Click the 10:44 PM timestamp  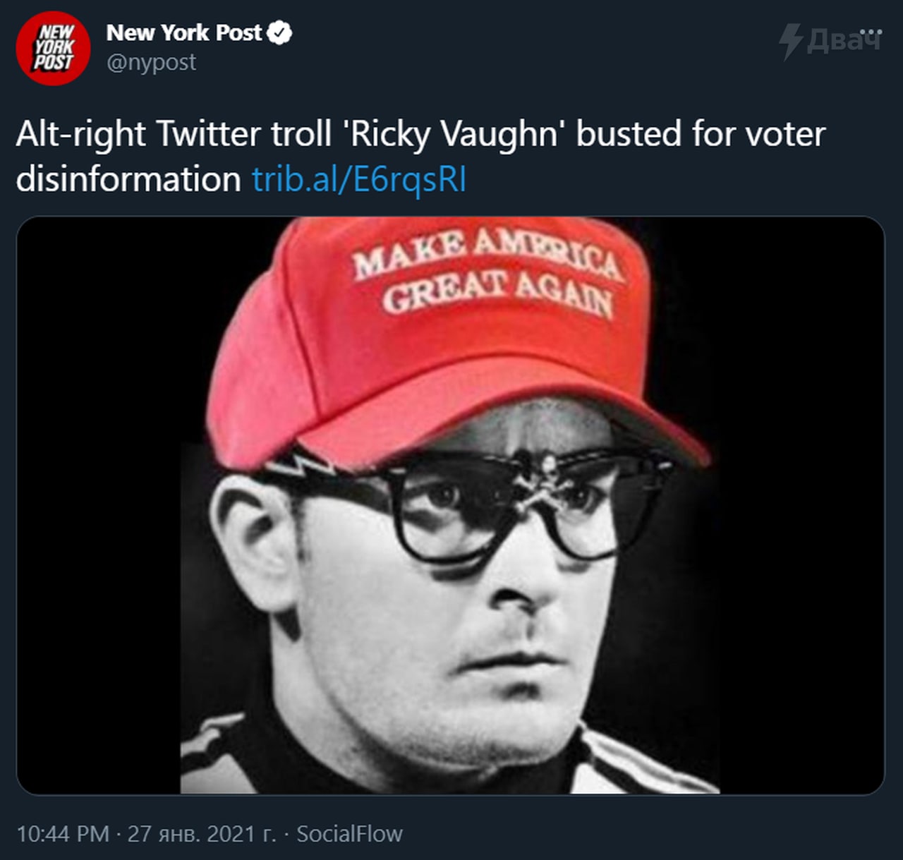pos(63,833)
